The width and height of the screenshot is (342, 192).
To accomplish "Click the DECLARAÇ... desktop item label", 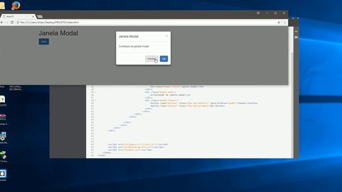I will click(15, 88).
